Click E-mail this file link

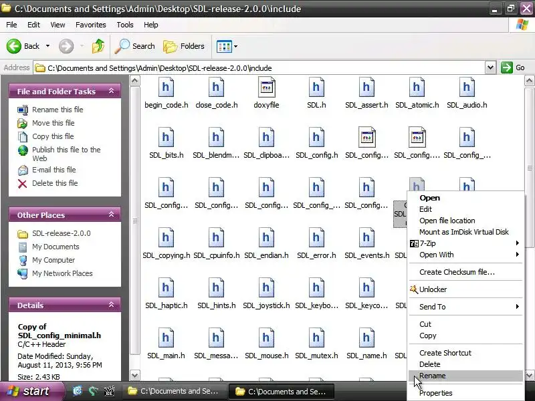tap(54, 170)
